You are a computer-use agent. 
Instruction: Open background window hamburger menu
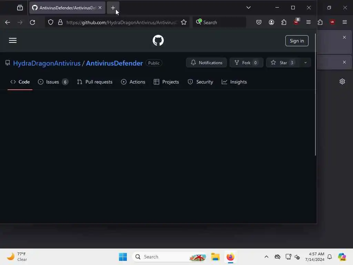coord(344,22)
